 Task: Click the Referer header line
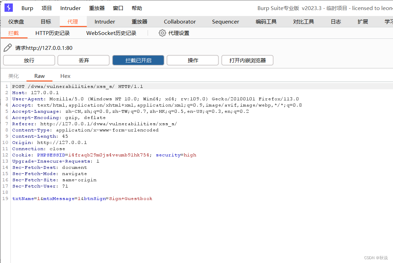click(95, 124)
